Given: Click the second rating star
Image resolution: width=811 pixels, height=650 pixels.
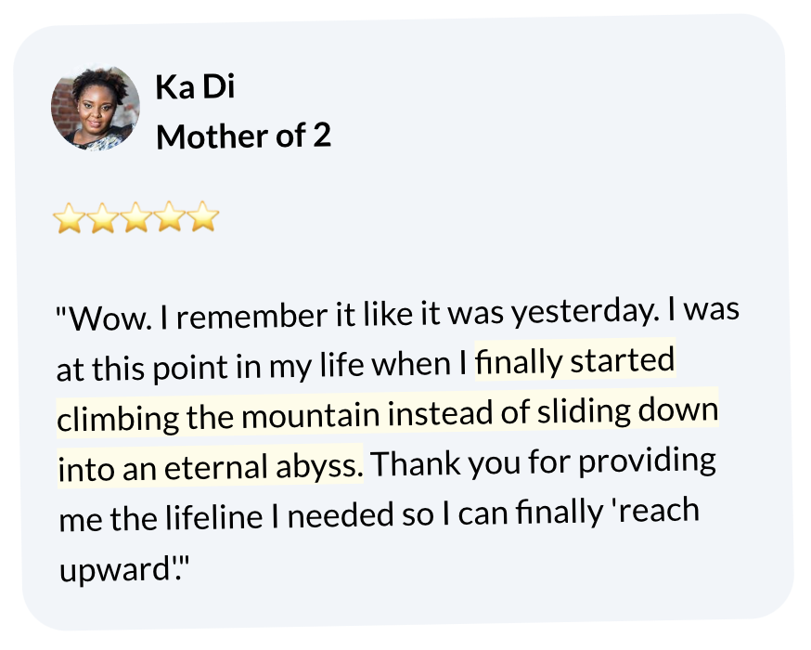Looking at the screenshot, I should [x=102, y=218].
